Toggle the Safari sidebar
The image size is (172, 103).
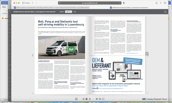pyautogui.click(x=24, y=3)
